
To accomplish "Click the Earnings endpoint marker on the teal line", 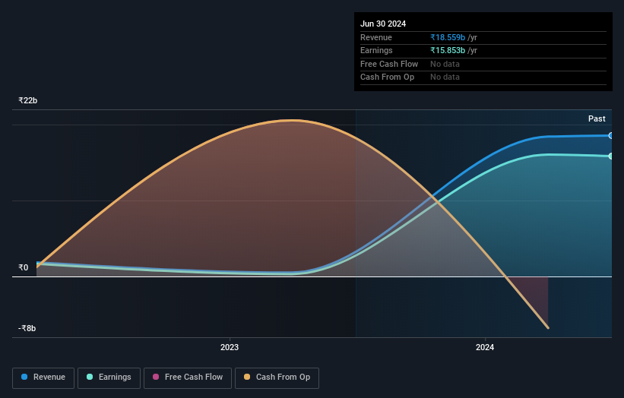I will pos(610,156).
